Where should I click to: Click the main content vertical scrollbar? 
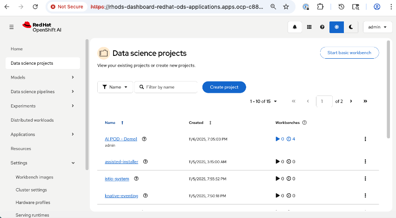[x=389, y=89]
